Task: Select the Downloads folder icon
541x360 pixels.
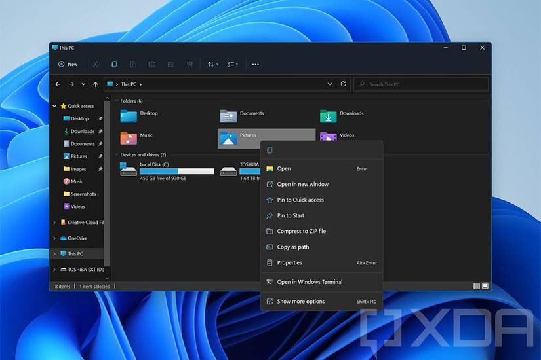Action: pyautogui.click(x=328, y=116)
